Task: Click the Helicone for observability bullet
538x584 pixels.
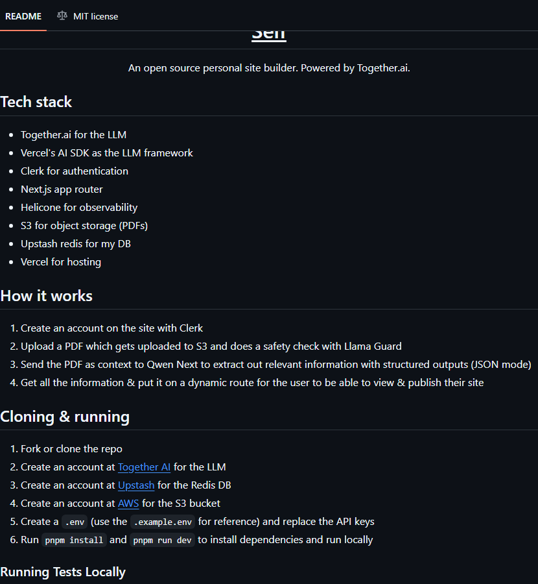Action: pos(79,208)
